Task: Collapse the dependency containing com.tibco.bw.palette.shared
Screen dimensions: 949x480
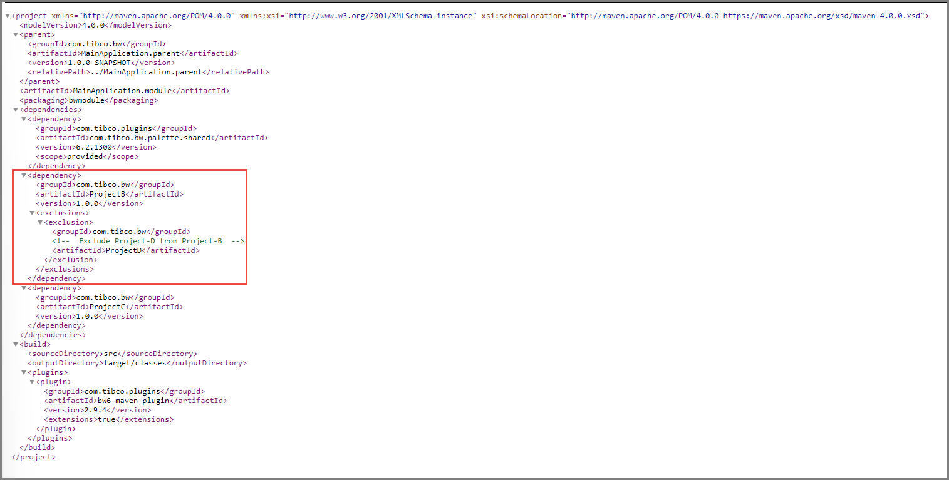Action: pyautogui.click(x=24, y=119)
